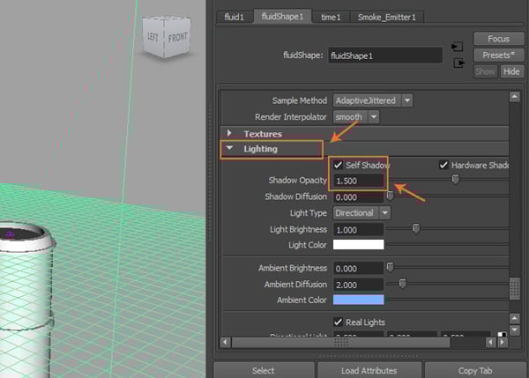This screenshot has width=529, height=378.
Task: Expand the Textures section
Action: click(x=229, y=133)
